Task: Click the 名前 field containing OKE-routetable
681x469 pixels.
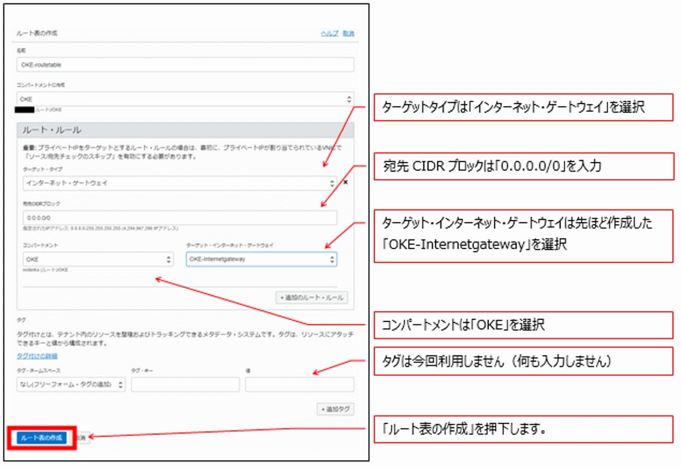Action: click(x=184, y=64)
